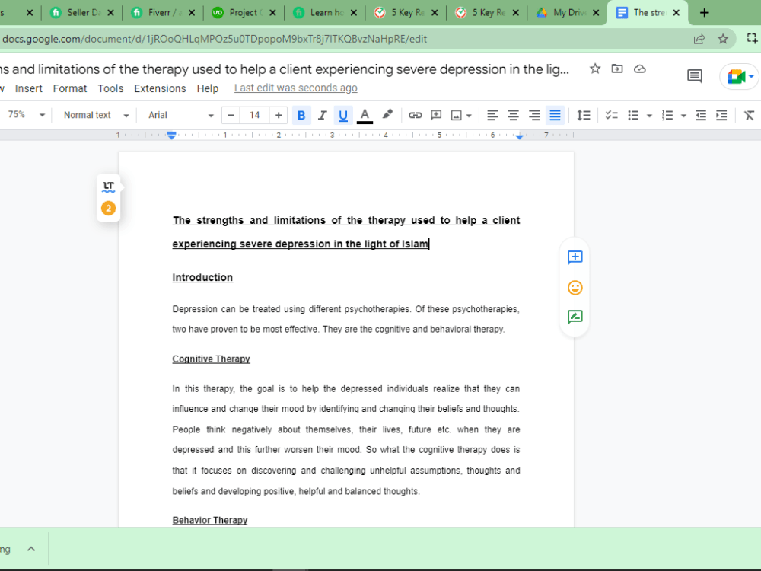Image resolution: width=761 pixels, height=571 pixels.
Task: Expand the numbered list options arrow
Action: [683, 116]
